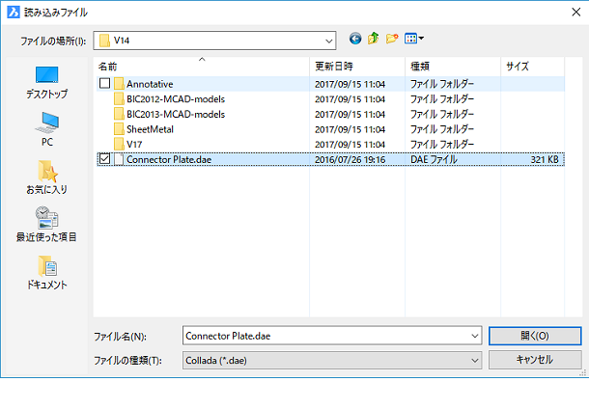
Task: Go back to the last folder visited
Action: 355,39
